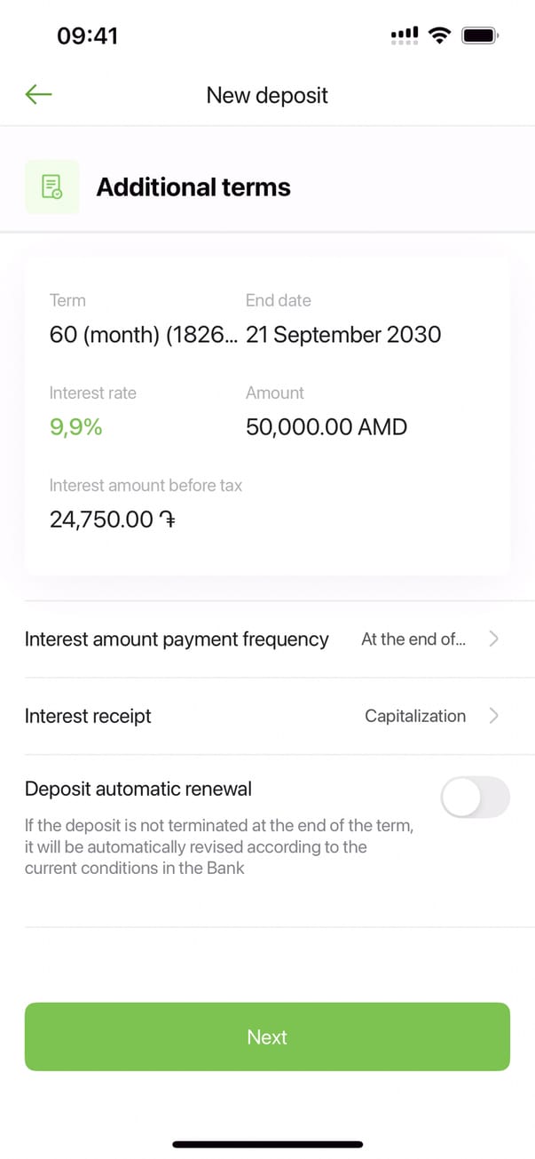Tap the End date 21 September 2030
The width and height of the screenshot is (535, 1159).
[x=343, y=335]
